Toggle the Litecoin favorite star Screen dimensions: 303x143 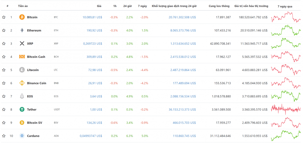coord(4,70)
